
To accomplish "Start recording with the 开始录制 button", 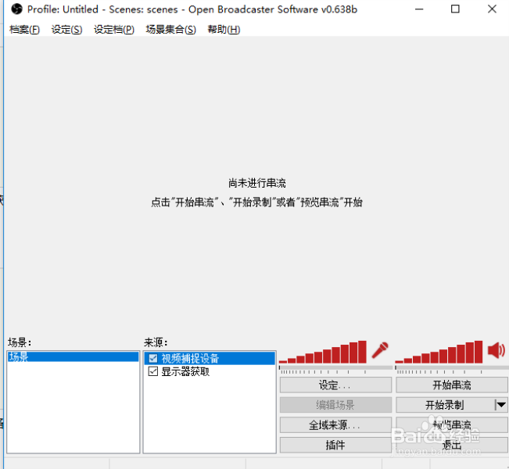I will pos(445,405).
